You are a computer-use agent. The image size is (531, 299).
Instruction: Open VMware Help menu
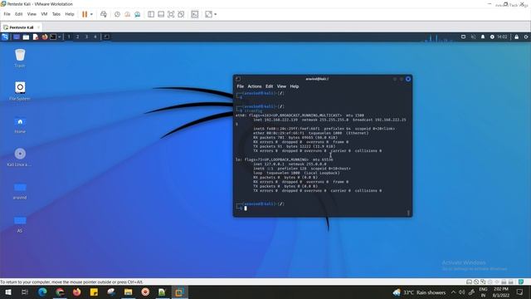tap(70, 14)
